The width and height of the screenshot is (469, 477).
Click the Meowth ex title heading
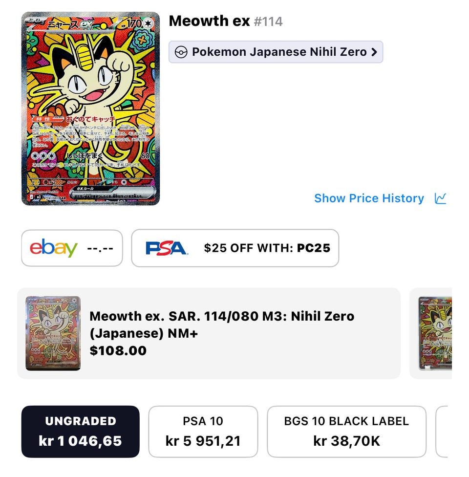tap(209, 21)
